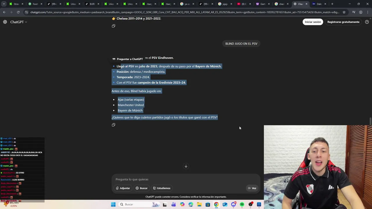Click Iniciar sesión button

coord(313,22)
